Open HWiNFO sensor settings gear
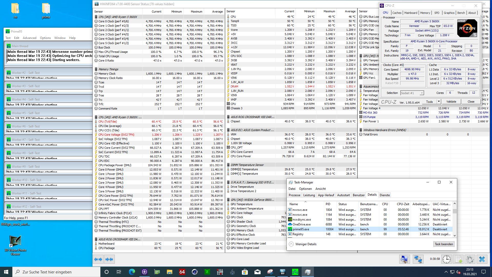 point(470,259)
